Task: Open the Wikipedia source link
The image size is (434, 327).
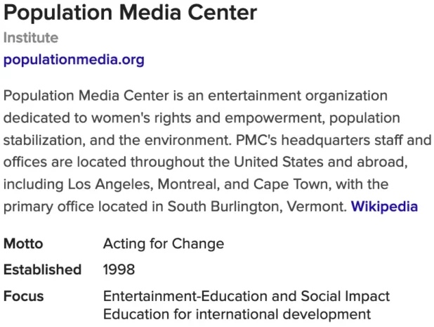Action: point(384,207)
